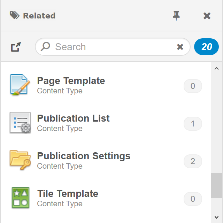The height and width of the screenshot is (223, 223).
Task: Click the scrollbar down arrow
Action: (216, 217)
